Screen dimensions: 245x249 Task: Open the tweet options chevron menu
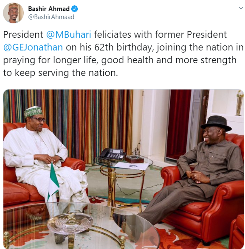241,8
